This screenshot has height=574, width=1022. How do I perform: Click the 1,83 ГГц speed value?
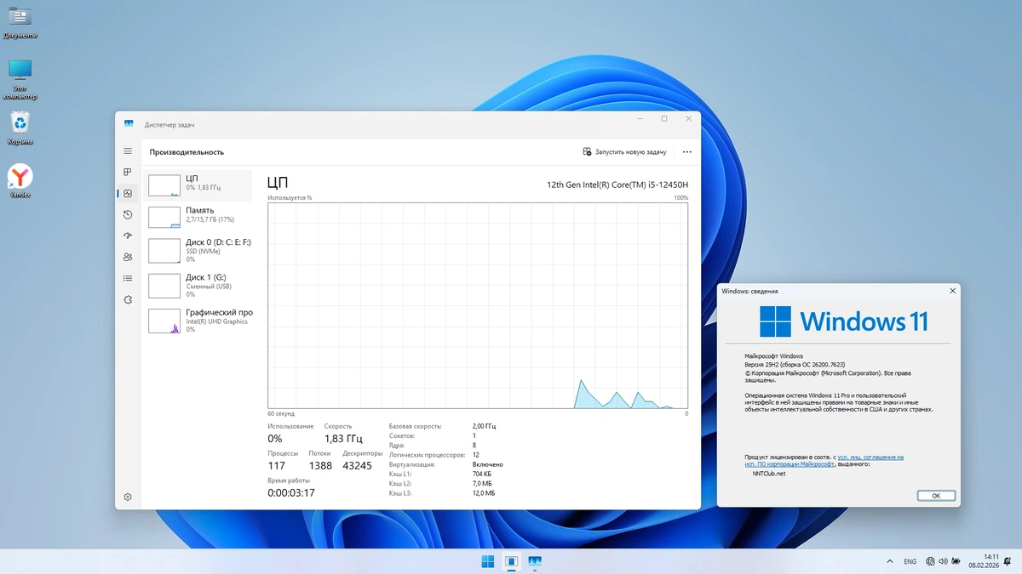click(x=343, y=439)
